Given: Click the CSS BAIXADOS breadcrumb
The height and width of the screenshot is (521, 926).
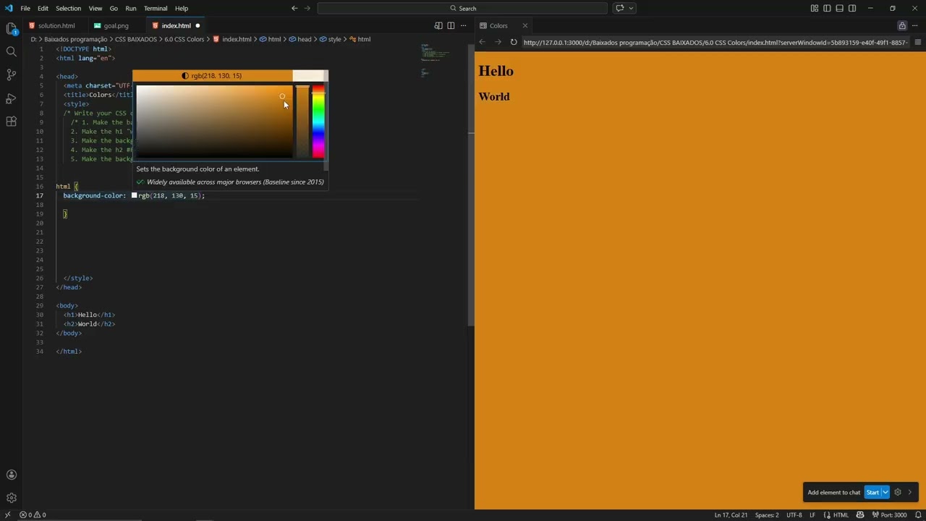Looking at the screenshot, I should (135, 39).
